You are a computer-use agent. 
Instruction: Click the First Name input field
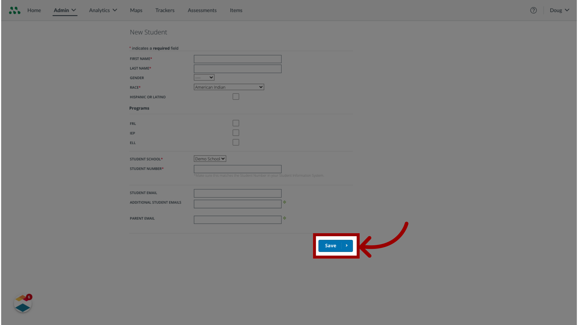click(x=238, y=59)
